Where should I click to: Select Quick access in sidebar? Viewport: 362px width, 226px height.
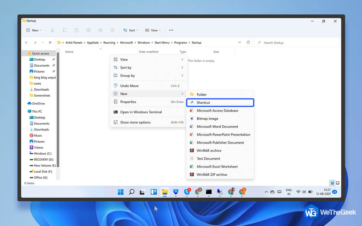pyautogui.click(x=39, y=53)
